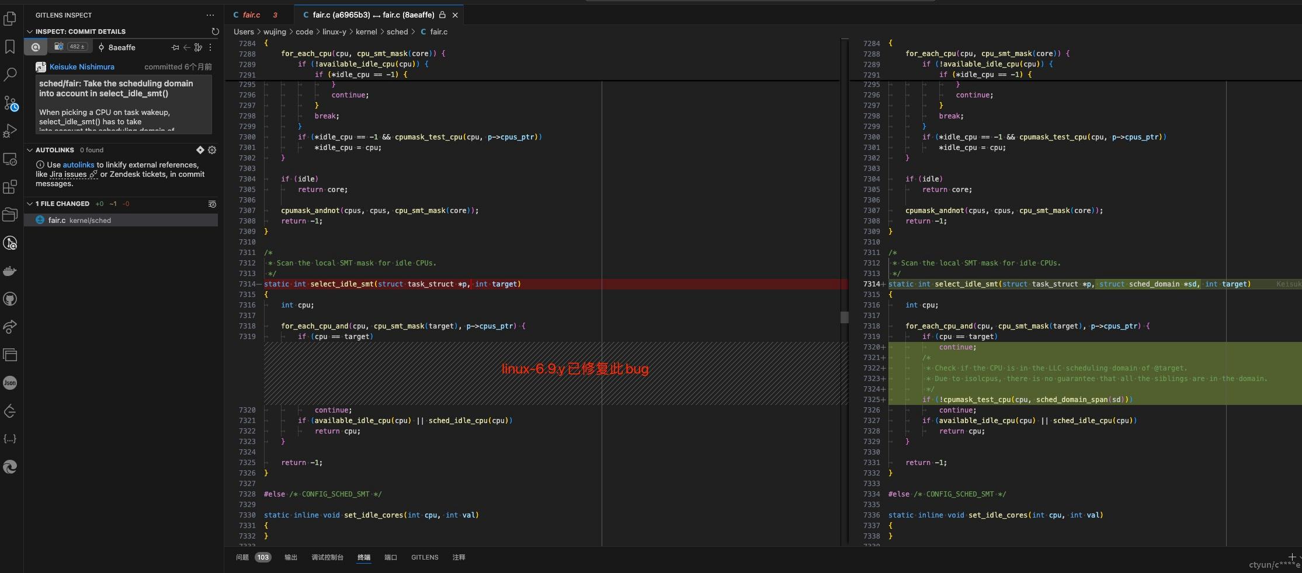Click the Autolinks diamond icon
Viewport: 1302px width, 573px height.
[200, 150]
